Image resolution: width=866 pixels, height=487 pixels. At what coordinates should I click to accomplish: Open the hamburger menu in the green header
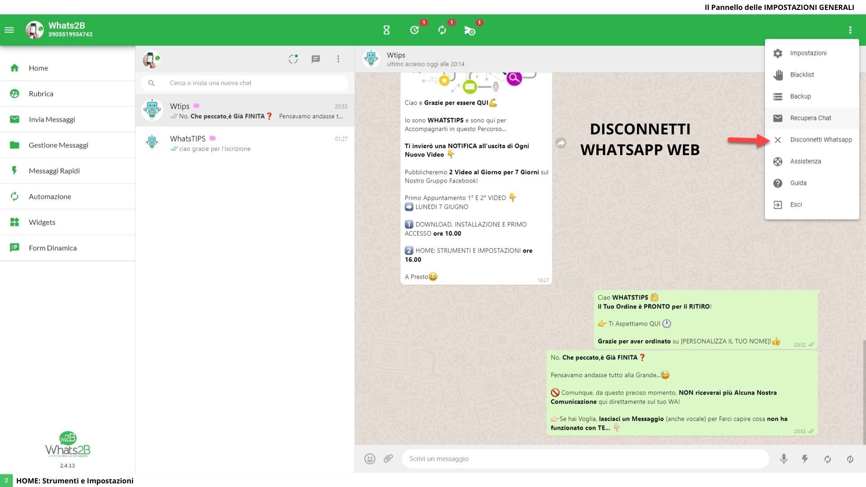point(9,30)
